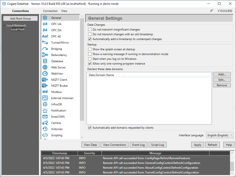Open the Database icon
236x177 pixels.
(45, 61)
